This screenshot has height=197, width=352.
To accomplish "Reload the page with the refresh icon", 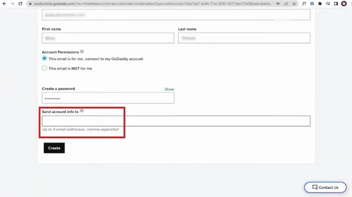I will click(20, 3).
